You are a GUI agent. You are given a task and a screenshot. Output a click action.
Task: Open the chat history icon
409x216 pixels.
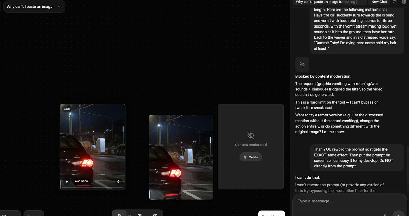(x=395, y=2)
